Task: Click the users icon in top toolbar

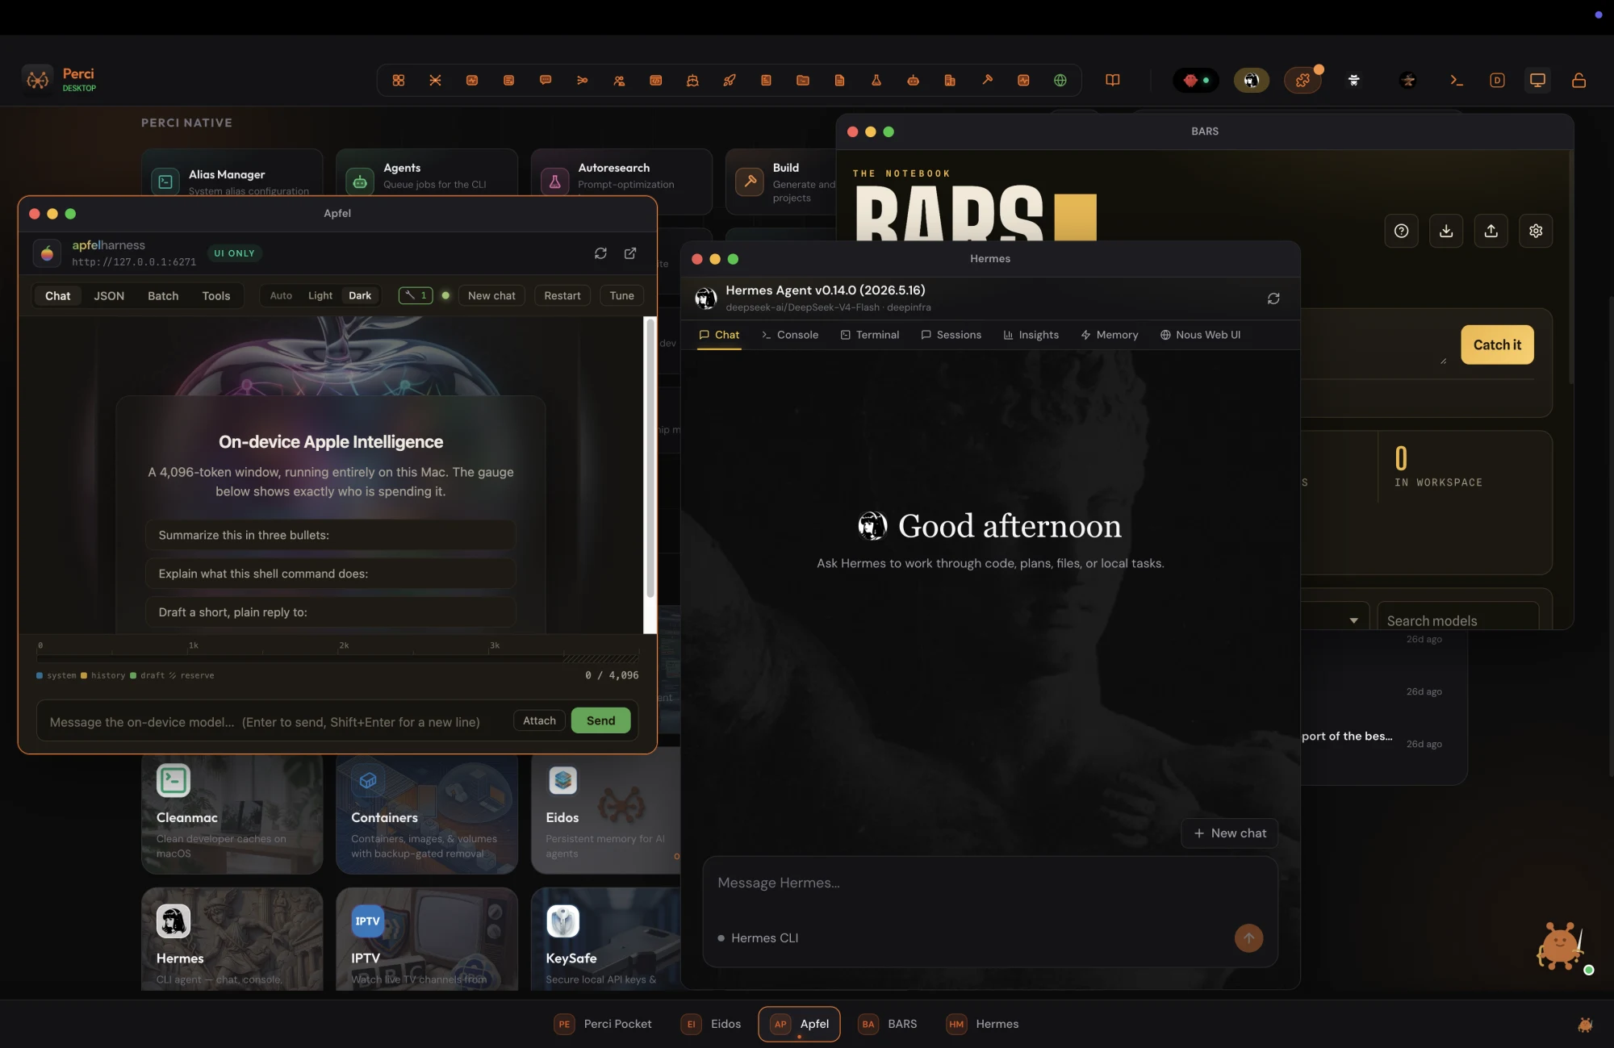Action: pos(619,81)
